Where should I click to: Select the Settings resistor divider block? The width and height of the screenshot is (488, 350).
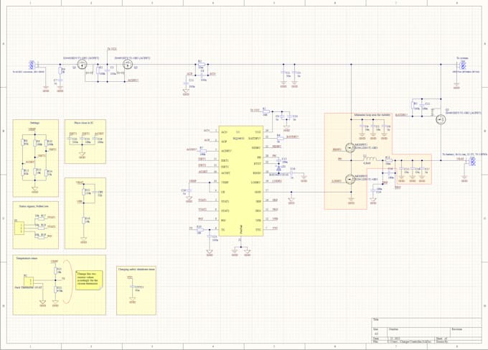(x=35, y=158)
